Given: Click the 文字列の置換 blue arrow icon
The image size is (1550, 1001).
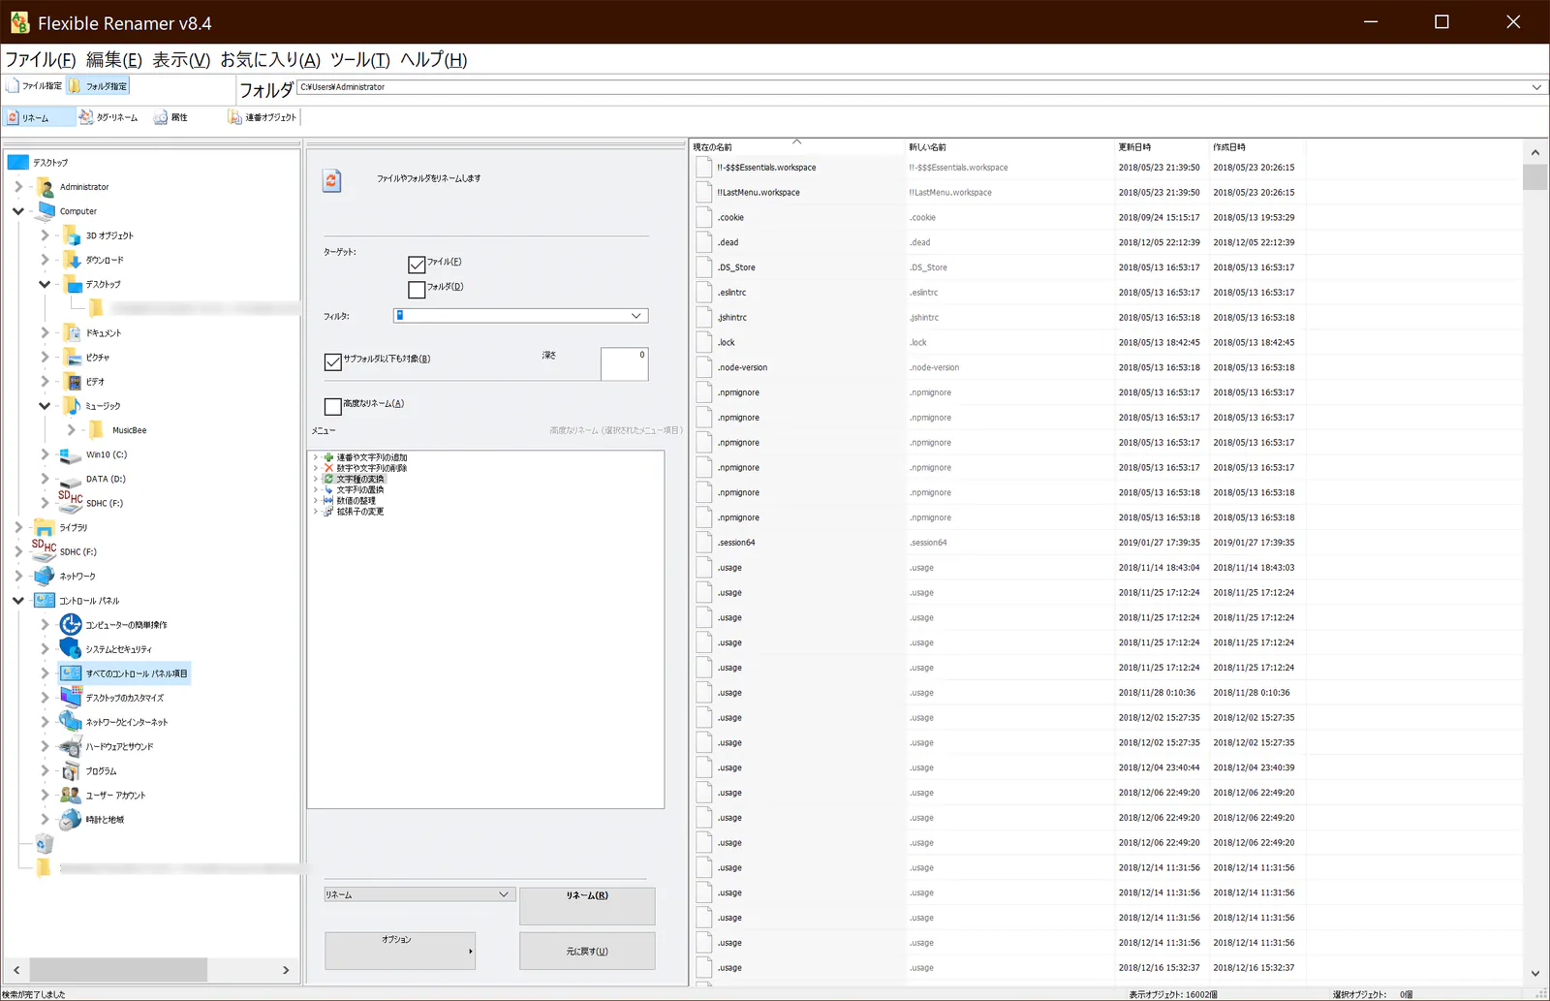Looking at the screenshot, I should point(328,489).
